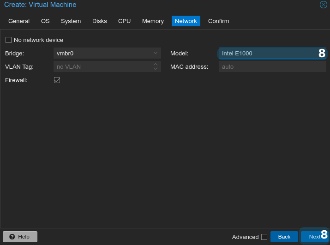Screen dimensions: 330x245
Task: Open the System tab
Action: [x=71, y=21]
